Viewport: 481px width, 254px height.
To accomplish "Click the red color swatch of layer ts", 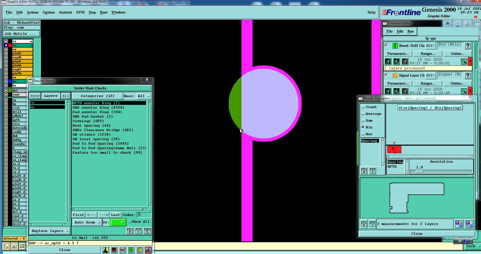I will tap(10, 45).
